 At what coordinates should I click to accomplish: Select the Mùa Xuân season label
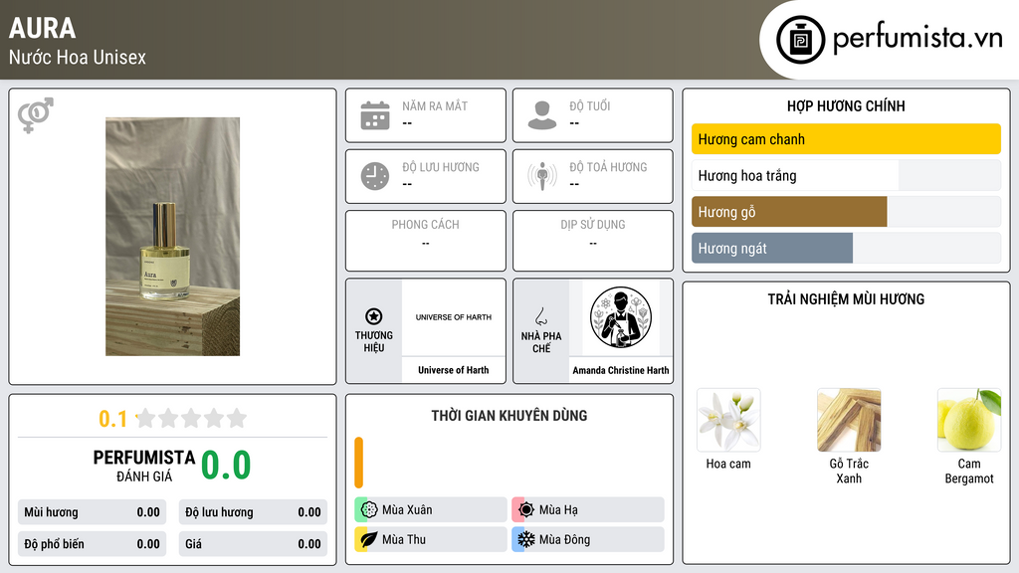[407, 510]
